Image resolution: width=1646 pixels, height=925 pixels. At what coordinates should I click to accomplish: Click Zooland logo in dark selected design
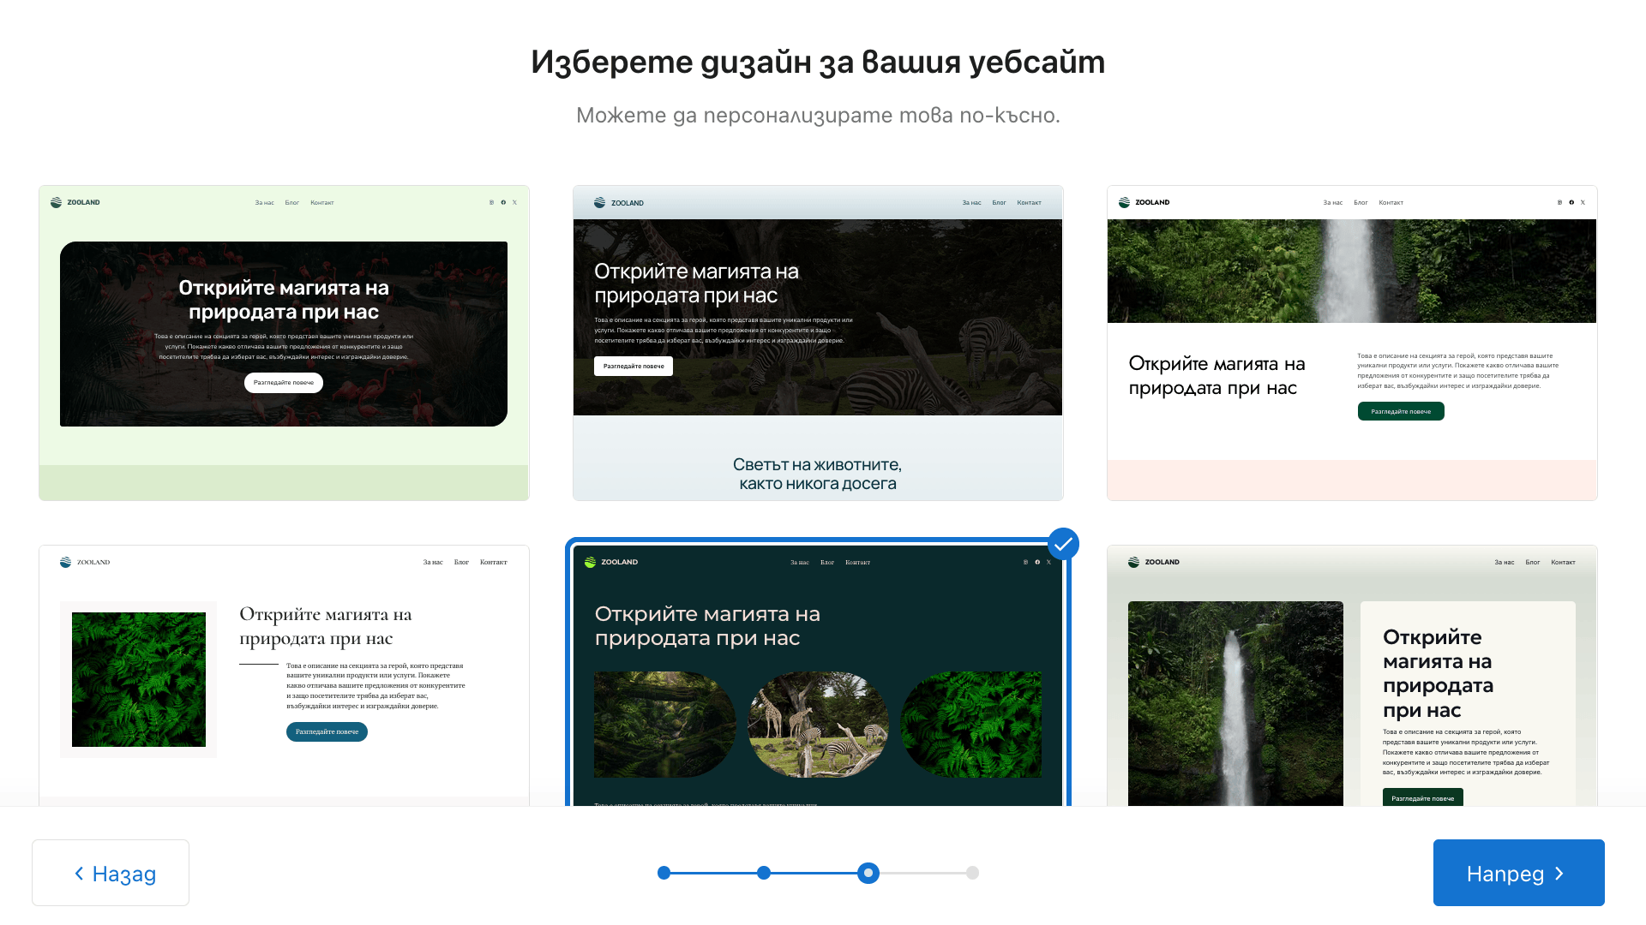[x=610, y=562]
